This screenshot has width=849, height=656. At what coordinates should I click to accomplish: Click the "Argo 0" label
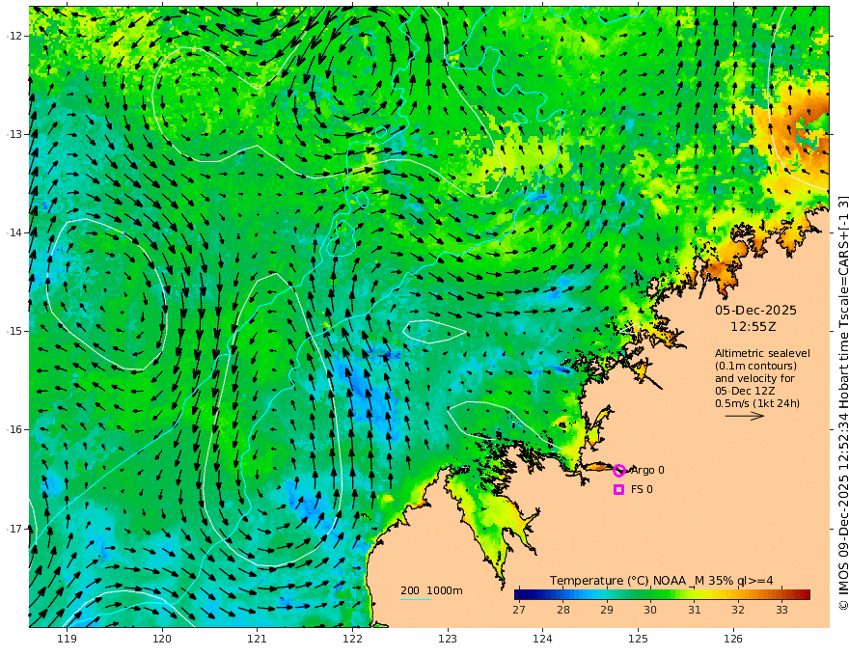647,471
